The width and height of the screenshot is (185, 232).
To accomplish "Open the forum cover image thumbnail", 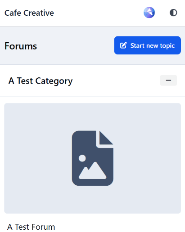I will (92, 158).
